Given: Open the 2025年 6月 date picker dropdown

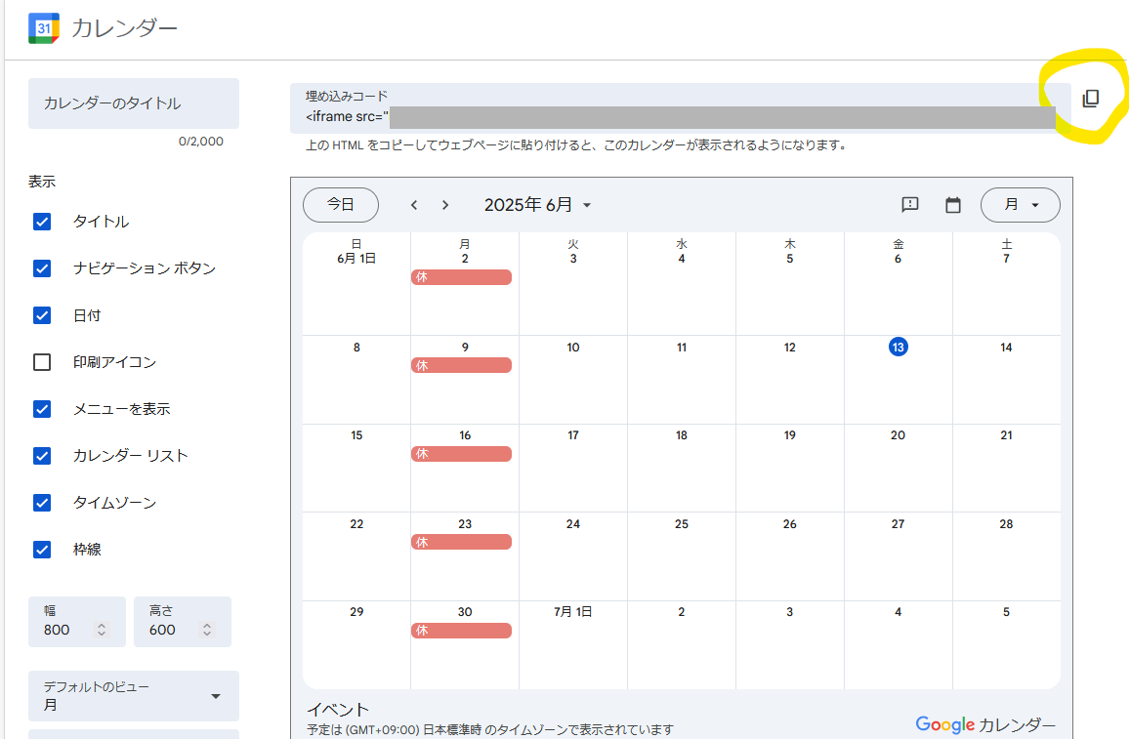Looking at the screenshot, I should coord(537,205).
